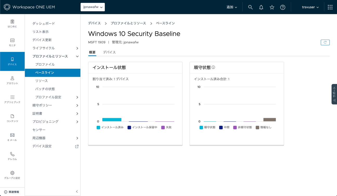Expand the プロファイル設定 chevron
Screen dimensions: 337x196
tap(77, 97)
